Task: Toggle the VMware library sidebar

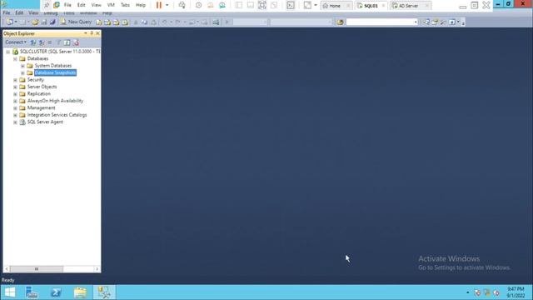Action: pyautogui.click(x=239, y=5)
